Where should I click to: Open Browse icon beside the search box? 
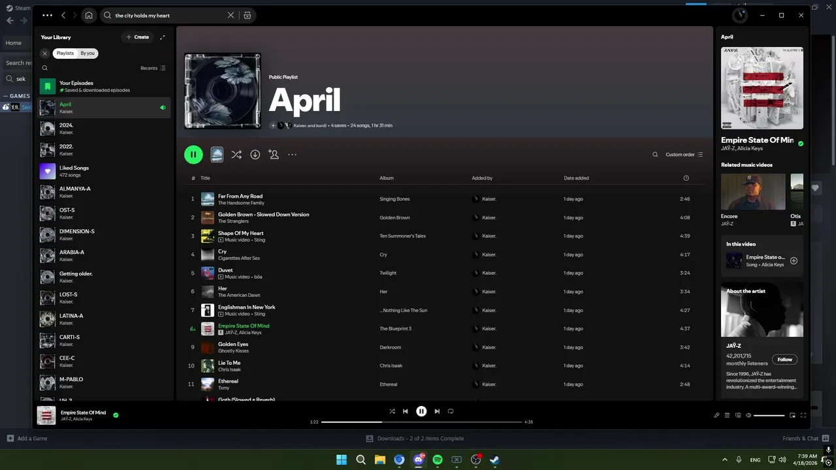[x=247, y=15]
